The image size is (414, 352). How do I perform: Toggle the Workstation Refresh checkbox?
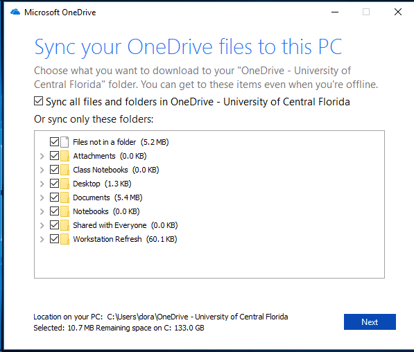pyautogui.click(x=54, y=239)
